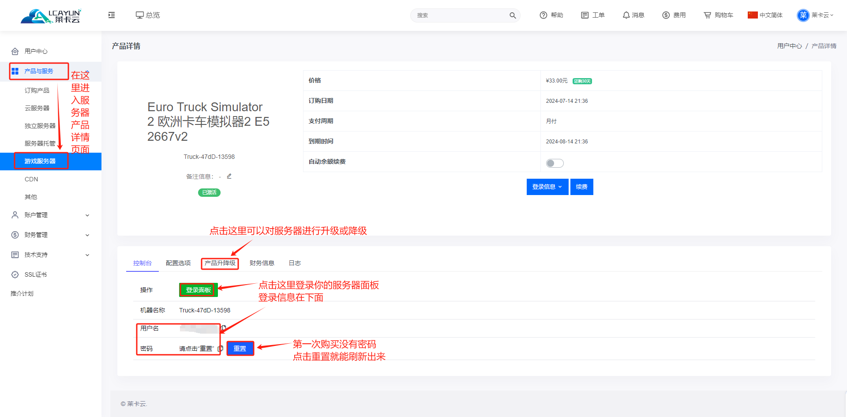Image resolution: width=847 pixels, height=417 pixels.
Task: Expand 账户管理 chevron
Action: click(x=87, y=215)
